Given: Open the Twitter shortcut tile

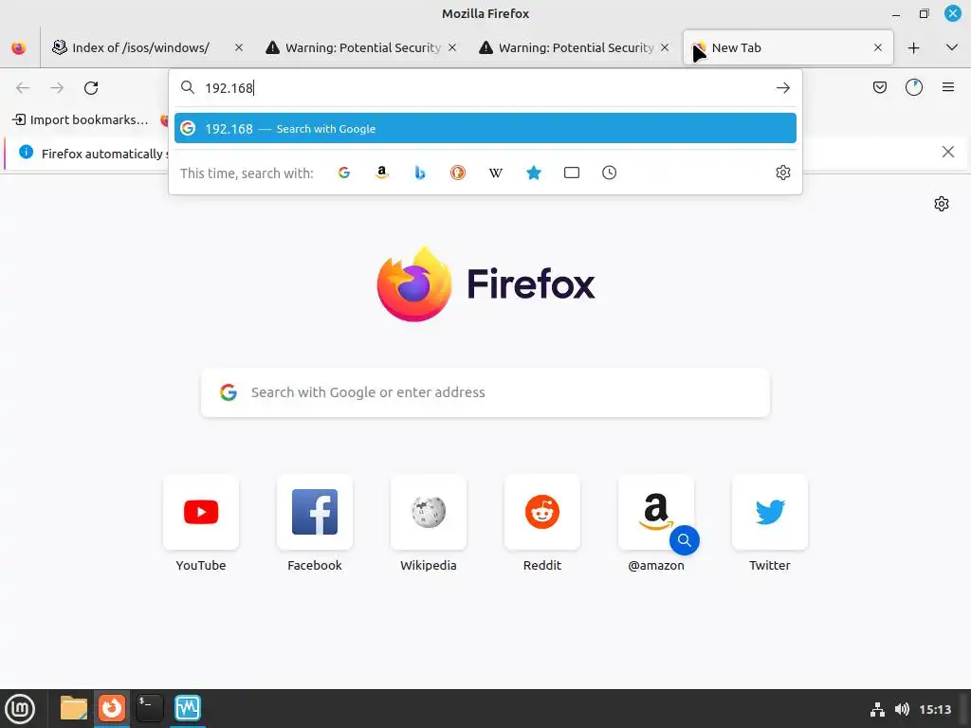Looking at the screenshot, I should [x=770, y=512].
